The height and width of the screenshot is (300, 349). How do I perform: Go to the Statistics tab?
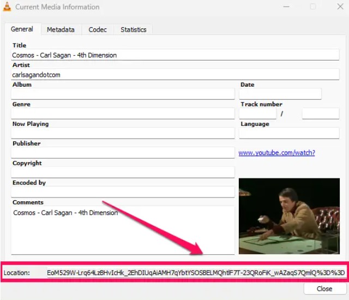click(134, 29)
